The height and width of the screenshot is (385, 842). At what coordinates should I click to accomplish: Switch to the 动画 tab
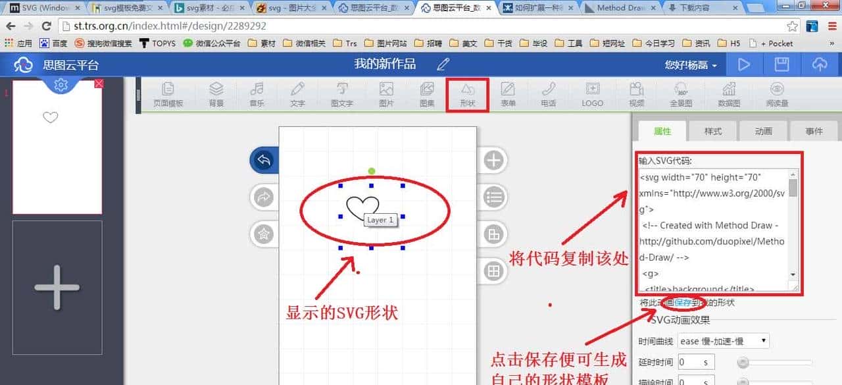763,130
